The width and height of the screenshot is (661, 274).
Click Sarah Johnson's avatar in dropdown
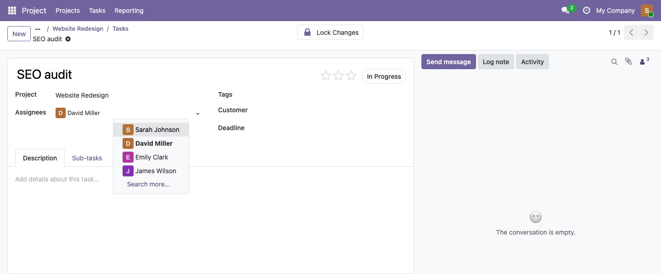[x=128, y=130]
